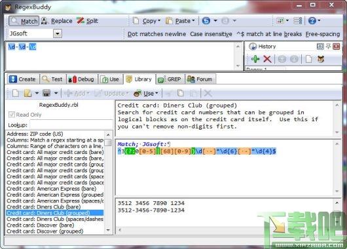Click the History panel clock icon
This screenshot has height=249, width=347.
253,47
